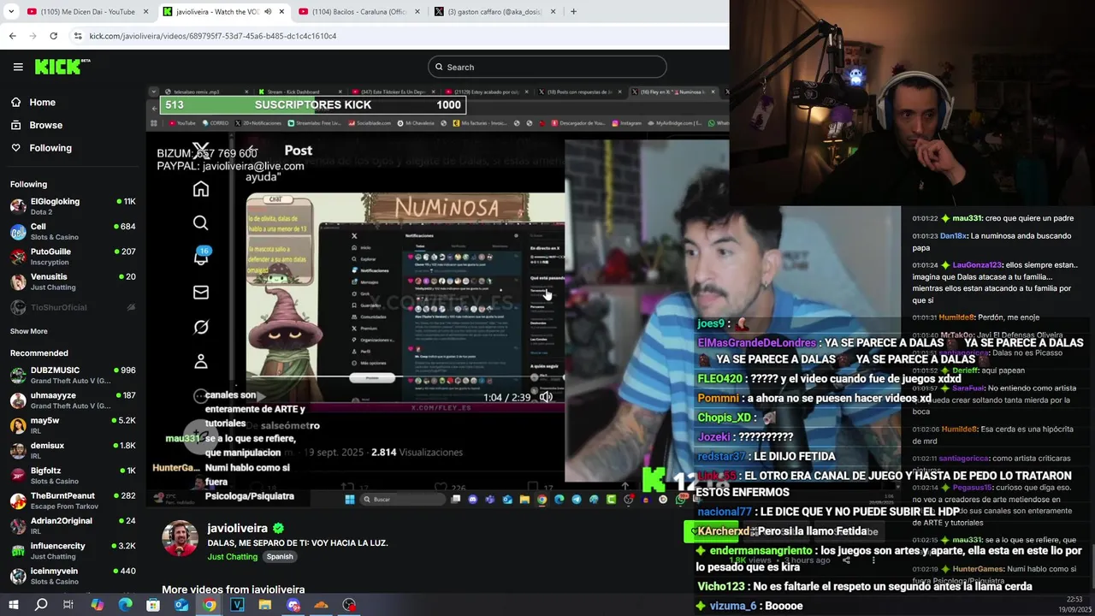Open File Explorer from the taskbar
This screenshot has height=616, width=1095.
[x=265, y=605]
